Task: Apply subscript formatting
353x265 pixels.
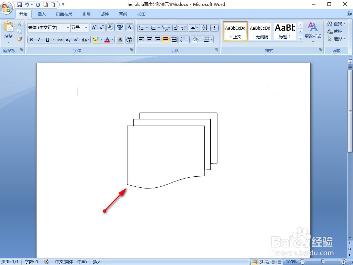Action: tap(68, 40)
